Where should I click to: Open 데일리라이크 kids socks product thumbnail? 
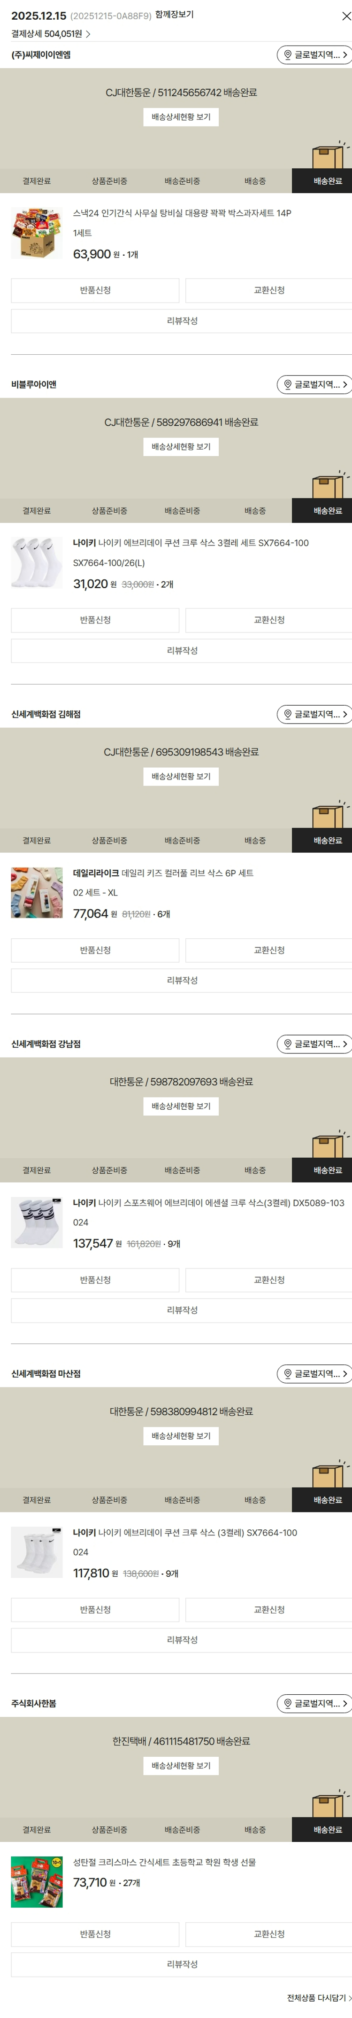click(x=37, y=893)
